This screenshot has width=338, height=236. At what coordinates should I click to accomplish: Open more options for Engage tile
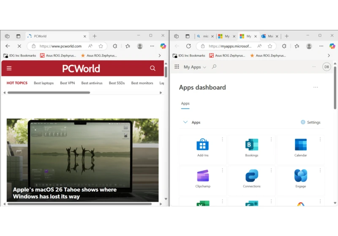[320, 170]
